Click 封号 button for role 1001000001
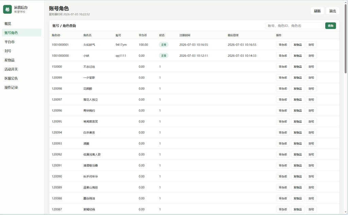The width and height of the screenshot is (348, 215). pyautogui.click(x=311, y=45)
